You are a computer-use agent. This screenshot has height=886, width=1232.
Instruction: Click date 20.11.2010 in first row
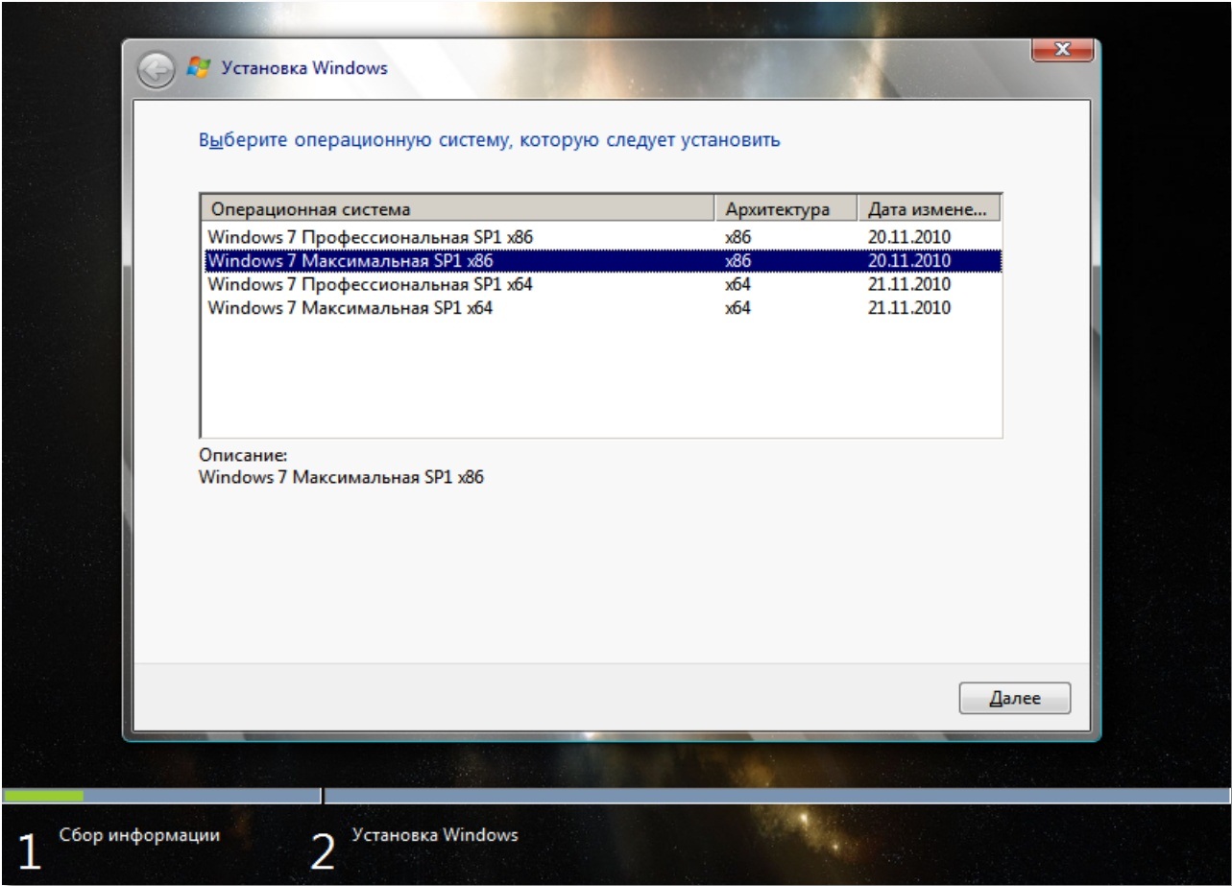pyautogui.click(x=908, y=236)
